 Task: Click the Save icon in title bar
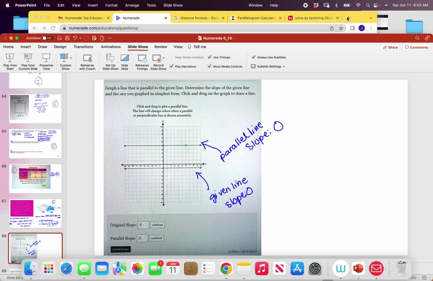click(67, 38)
